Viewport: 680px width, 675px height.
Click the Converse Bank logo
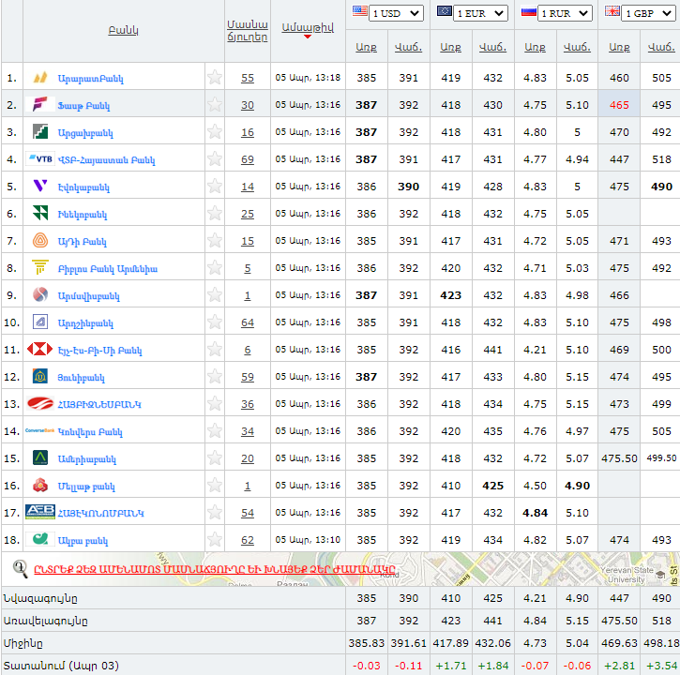click(x=40, y=430)
